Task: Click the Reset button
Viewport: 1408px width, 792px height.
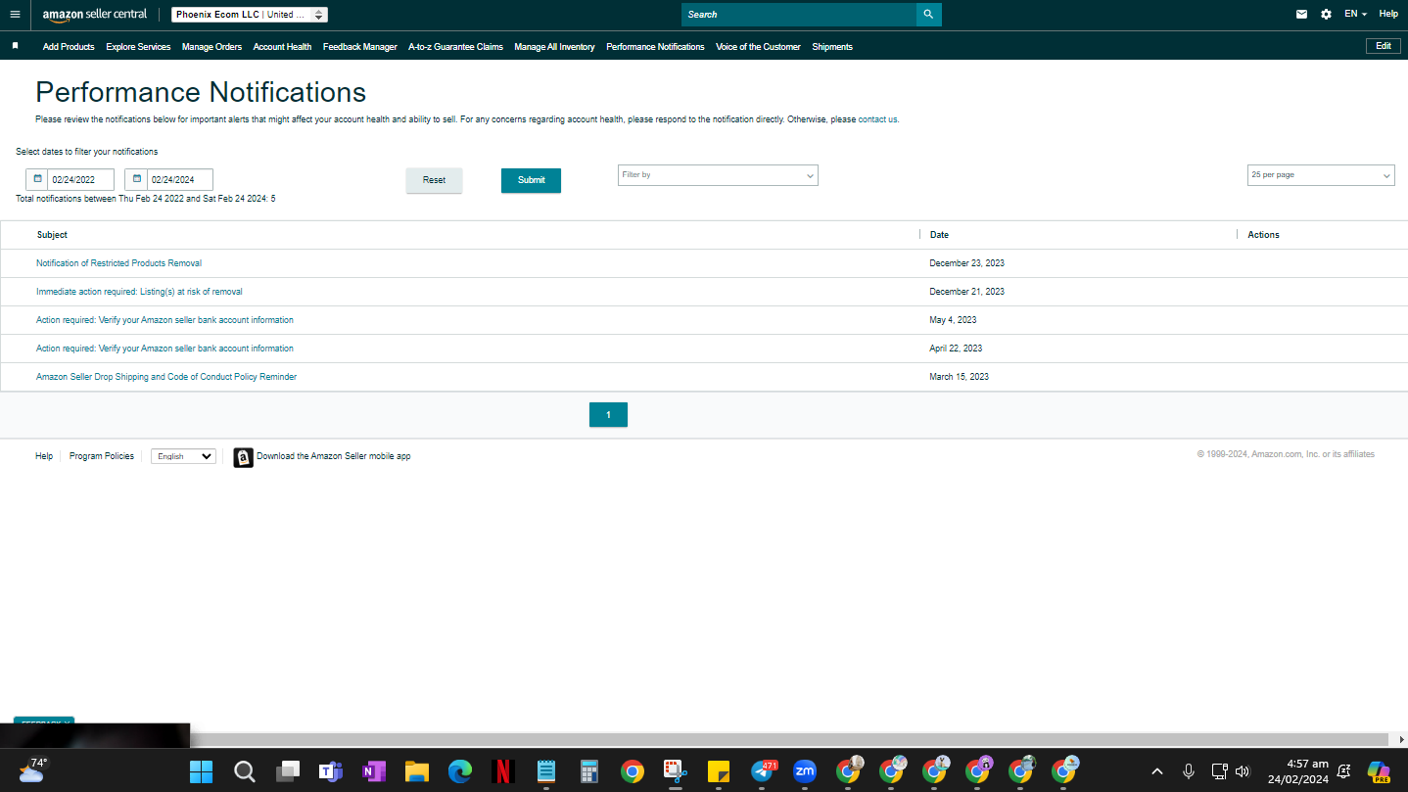Action: tap(434, 180)
